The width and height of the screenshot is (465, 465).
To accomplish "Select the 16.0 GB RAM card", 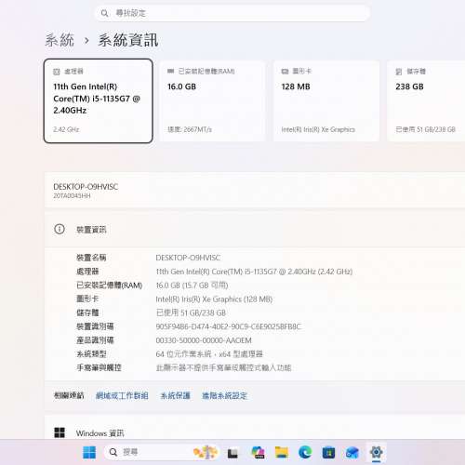I will pos(212,101).
